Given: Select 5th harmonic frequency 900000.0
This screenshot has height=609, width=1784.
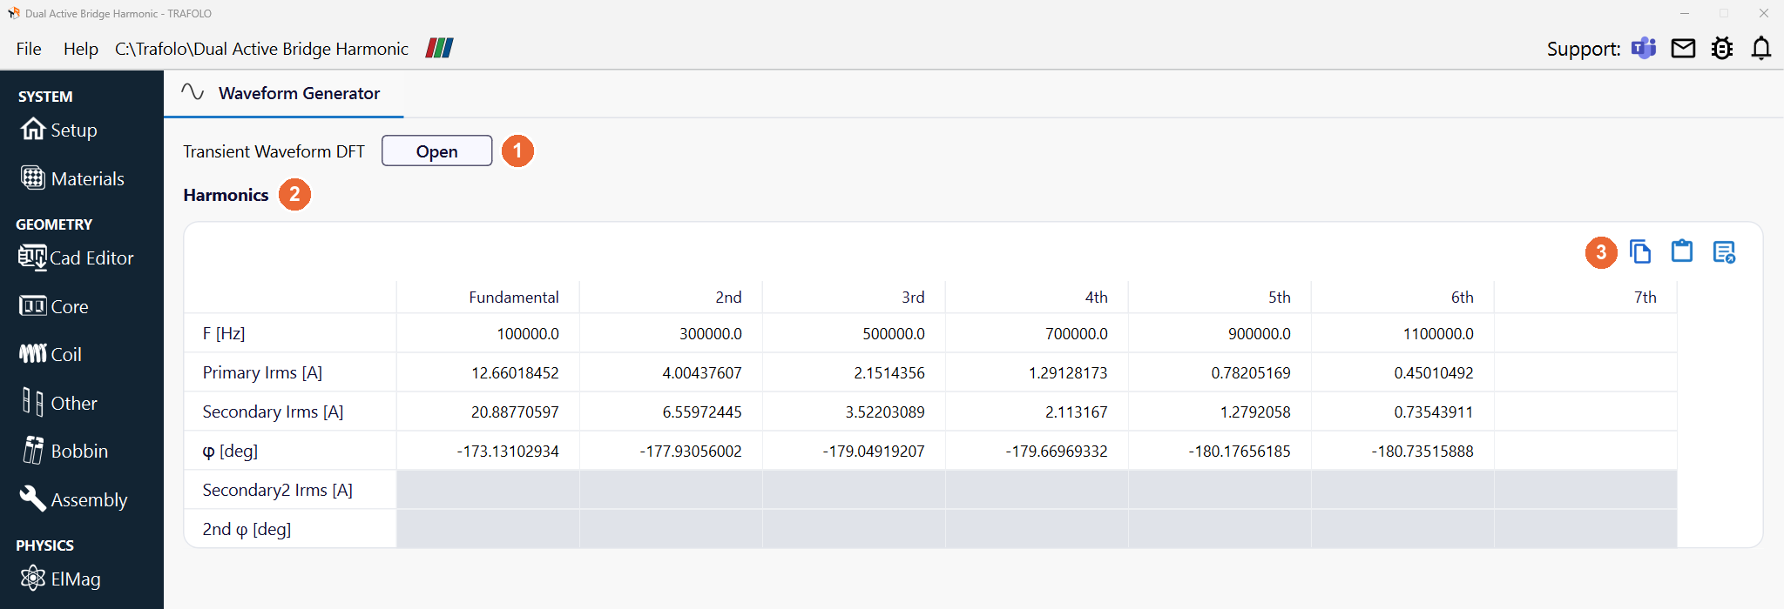Looking at the screenshot, I should click(1220, 333).
